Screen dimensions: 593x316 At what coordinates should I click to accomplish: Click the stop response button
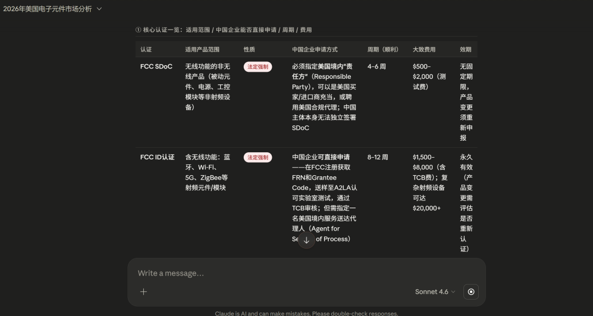pyautogui.click(x=471, y=291)
